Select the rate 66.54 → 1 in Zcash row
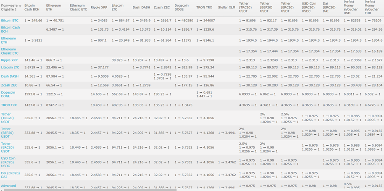 (54, 85)
